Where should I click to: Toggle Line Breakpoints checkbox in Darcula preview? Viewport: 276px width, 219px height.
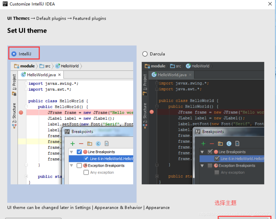[x=210, y=152]
